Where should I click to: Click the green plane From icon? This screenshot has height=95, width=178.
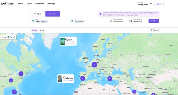click(x=33, y=21)
